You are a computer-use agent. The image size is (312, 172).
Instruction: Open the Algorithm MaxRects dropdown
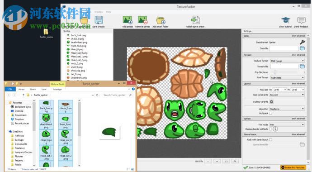[287, 109]
